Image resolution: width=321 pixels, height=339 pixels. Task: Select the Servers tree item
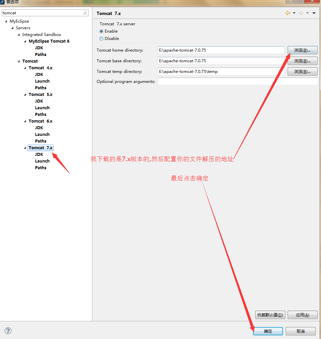tap(23, 28)
